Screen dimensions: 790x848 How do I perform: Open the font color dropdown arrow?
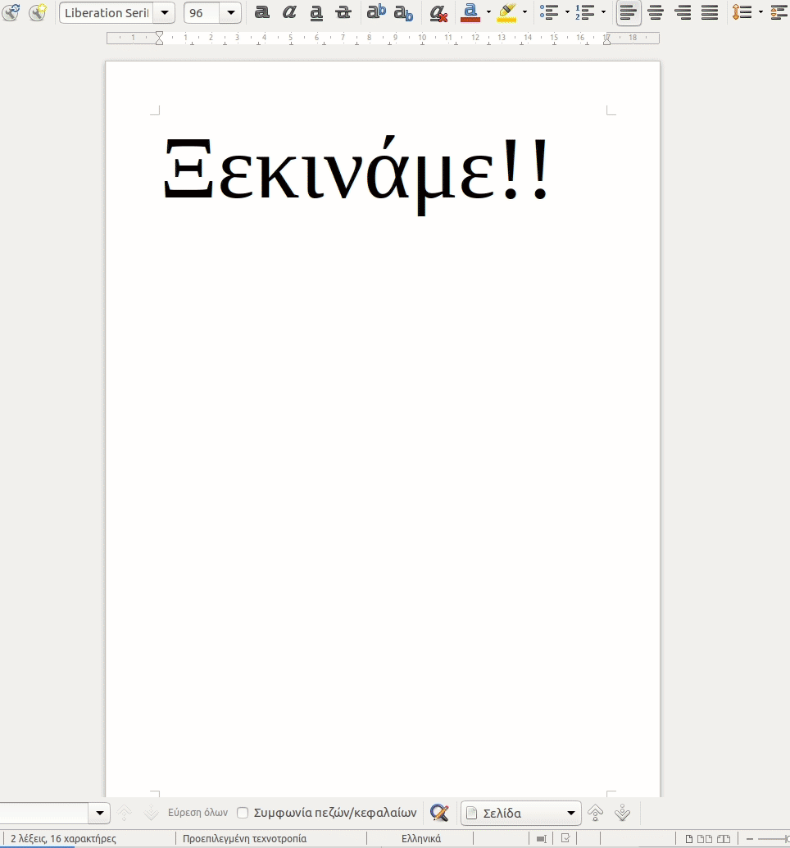488,12
